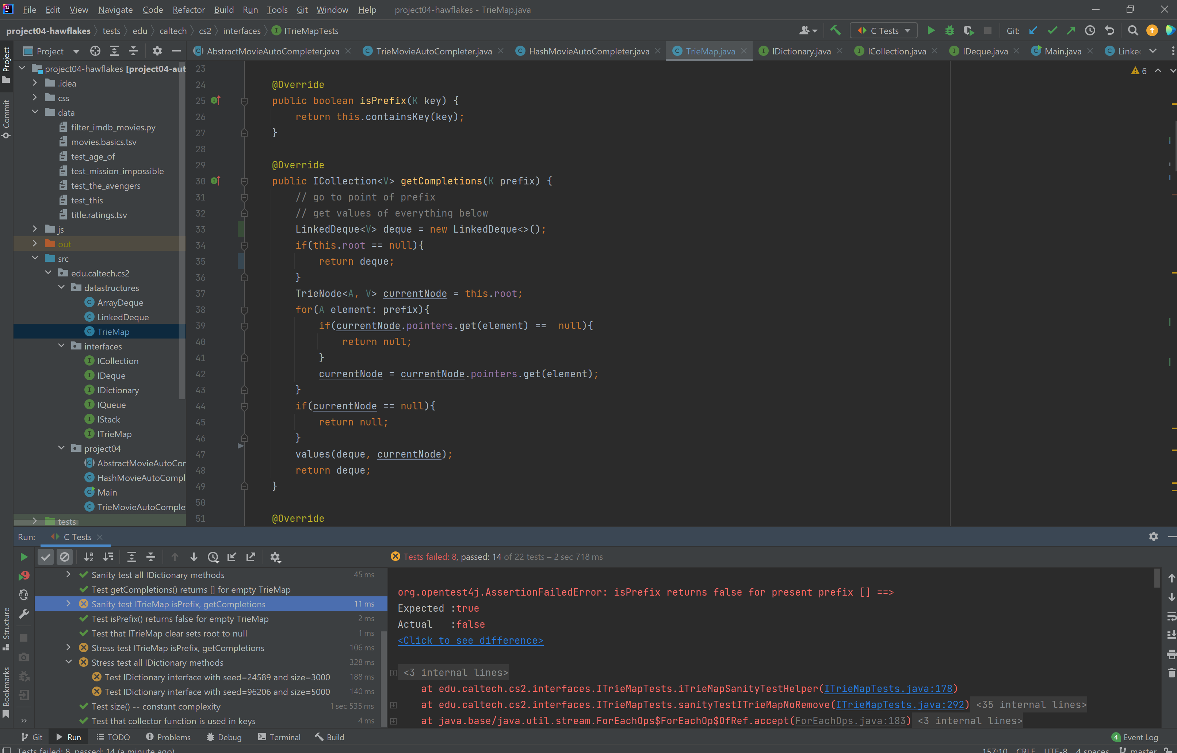Open the Refactor menu
1177x753 pixels.
click(x=188, y=10)
